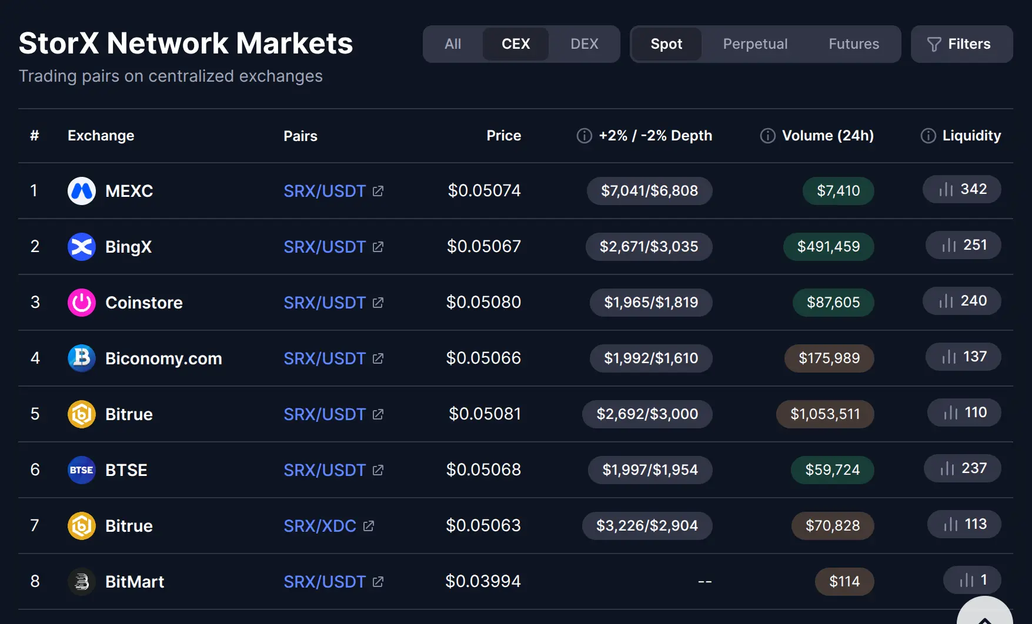Click the Coinstore exchange logo
Image resolution: width=1032 pixels, height=624 pixels.
click(82, 303)
